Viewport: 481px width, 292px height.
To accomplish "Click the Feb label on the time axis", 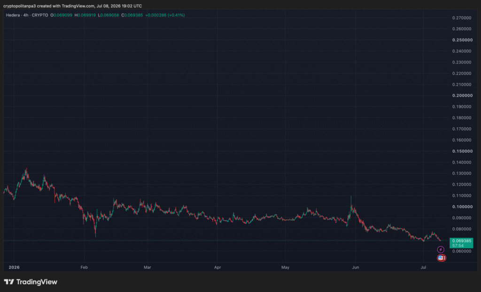I will [84, 268].
